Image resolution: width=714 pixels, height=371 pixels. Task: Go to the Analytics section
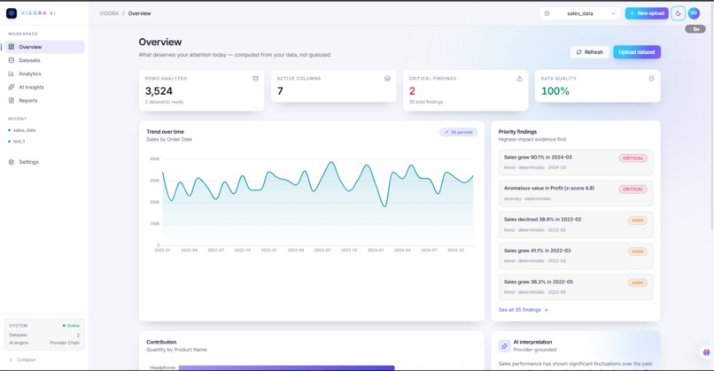(x=44, y=73)
